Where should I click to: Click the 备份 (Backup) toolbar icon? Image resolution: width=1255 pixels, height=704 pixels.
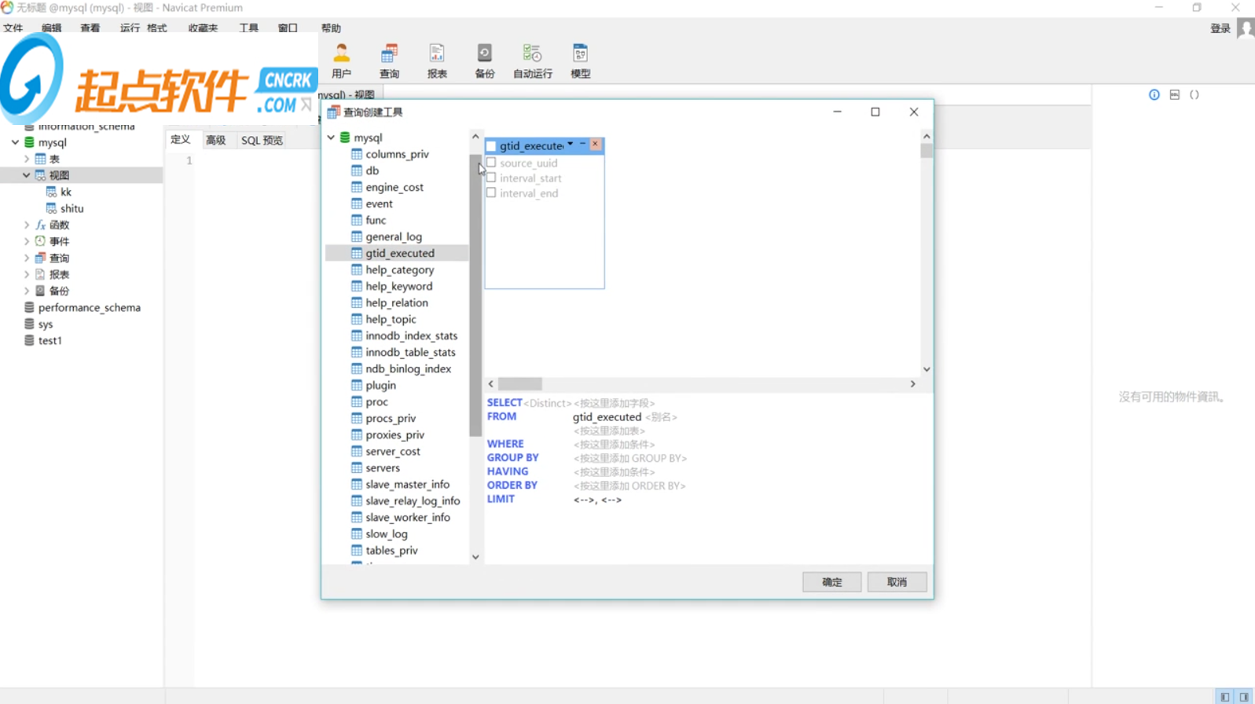click(485, 60)
